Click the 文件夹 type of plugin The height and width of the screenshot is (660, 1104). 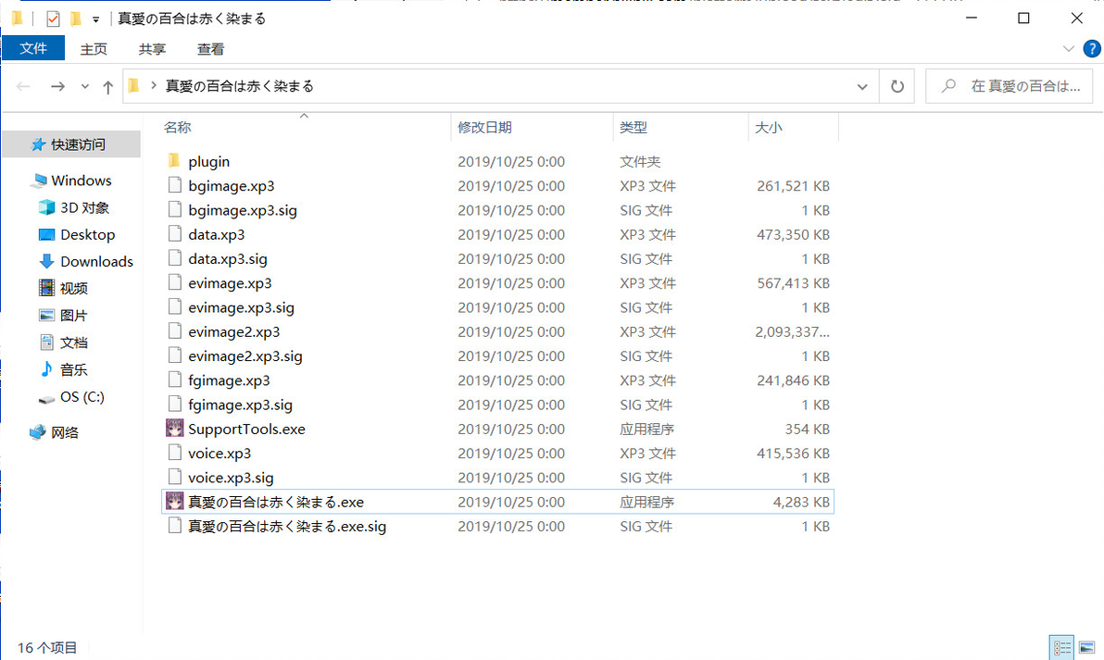[x=639, y=161]
